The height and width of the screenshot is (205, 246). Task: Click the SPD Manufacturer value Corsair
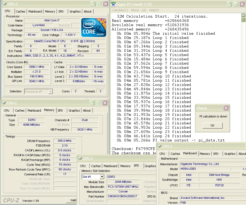coord(123,192)
